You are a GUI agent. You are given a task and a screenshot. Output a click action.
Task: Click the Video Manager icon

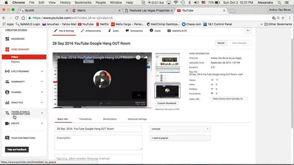click(7, 49)
